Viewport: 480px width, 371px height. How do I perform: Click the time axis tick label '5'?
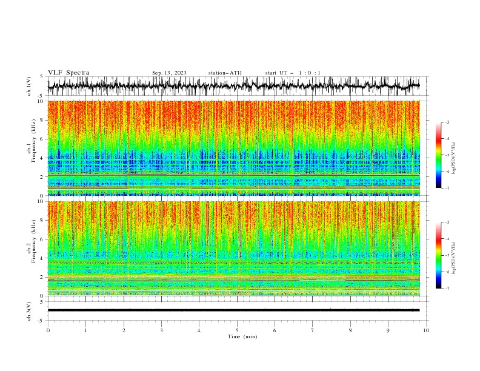click(237, 330)
